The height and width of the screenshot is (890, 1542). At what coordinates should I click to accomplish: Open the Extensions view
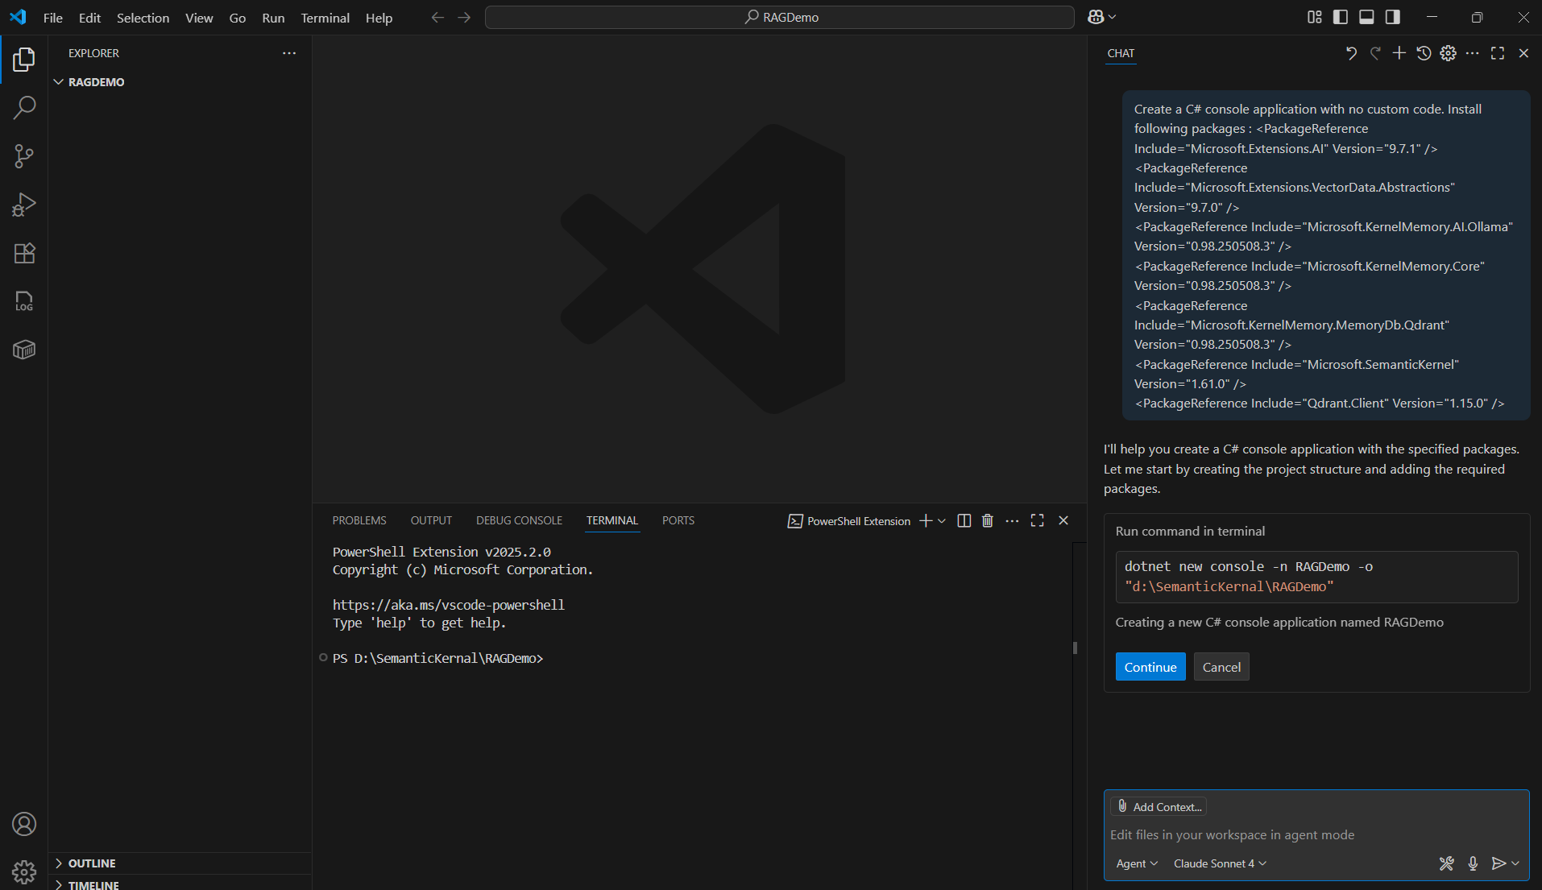24,254
